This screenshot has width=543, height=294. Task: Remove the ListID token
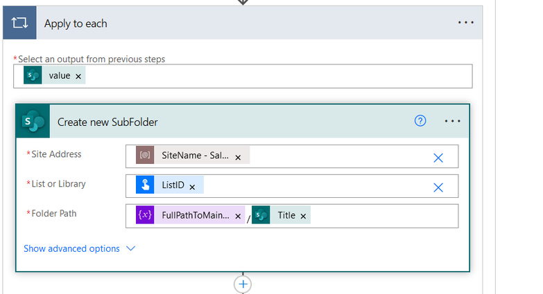pyautogui.click(x=192, y=187)
